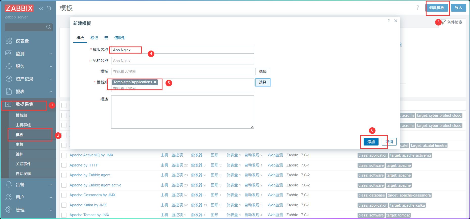Click the 添加 button
Screen dimensions: 470x219
(371, 142)
